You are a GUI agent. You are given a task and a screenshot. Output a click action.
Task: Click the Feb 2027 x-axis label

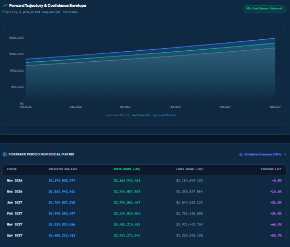tap(175, 107)
